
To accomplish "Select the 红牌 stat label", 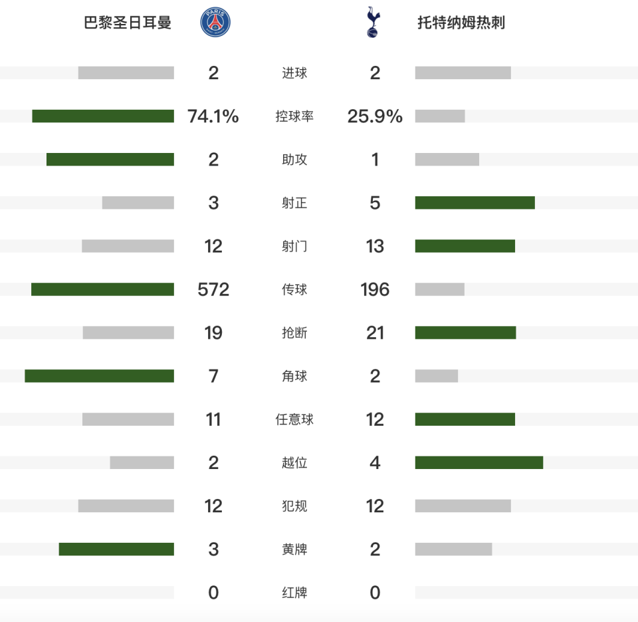I will tap(294, 592).
